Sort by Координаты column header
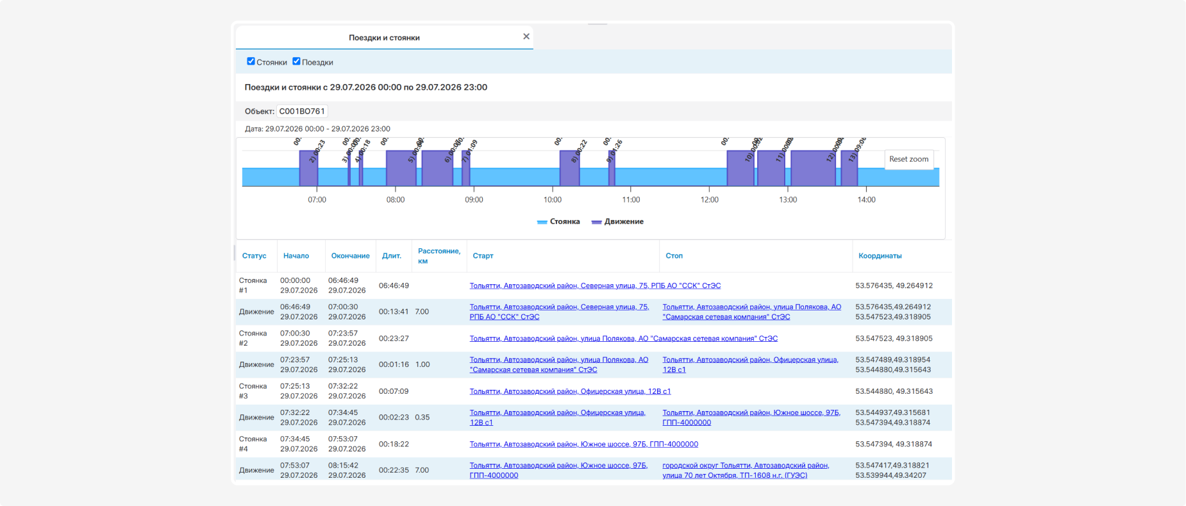Screen dimensions: 1186x506 click(x=880, y=256)
